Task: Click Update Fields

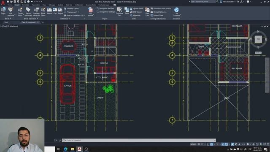Action: click(x=137, y=8)
